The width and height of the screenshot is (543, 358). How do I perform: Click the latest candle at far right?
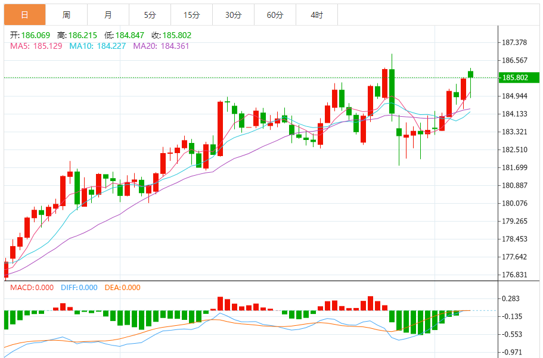pyautogui.click(x=470, y=74)
